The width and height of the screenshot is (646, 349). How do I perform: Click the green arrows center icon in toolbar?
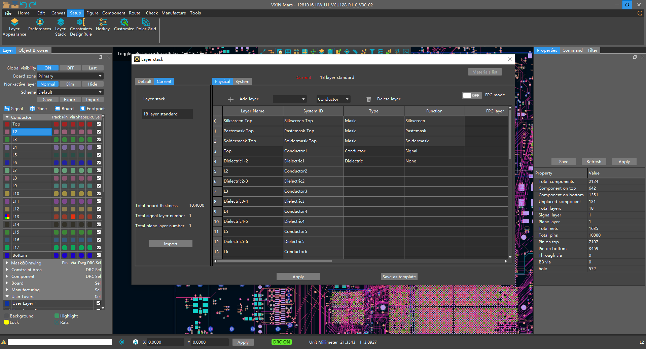313,51
